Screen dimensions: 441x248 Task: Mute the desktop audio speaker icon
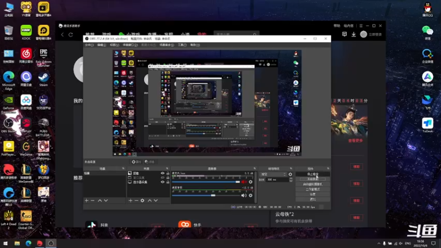244,196
